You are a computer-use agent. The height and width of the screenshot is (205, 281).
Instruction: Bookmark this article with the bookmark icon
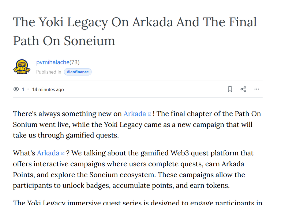(230, 89)
